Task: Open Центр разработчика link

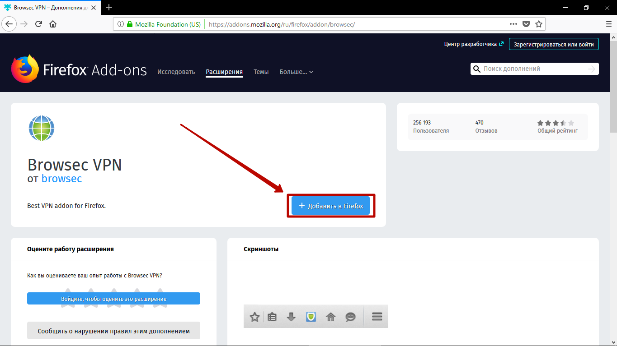Action: (474, 44)
